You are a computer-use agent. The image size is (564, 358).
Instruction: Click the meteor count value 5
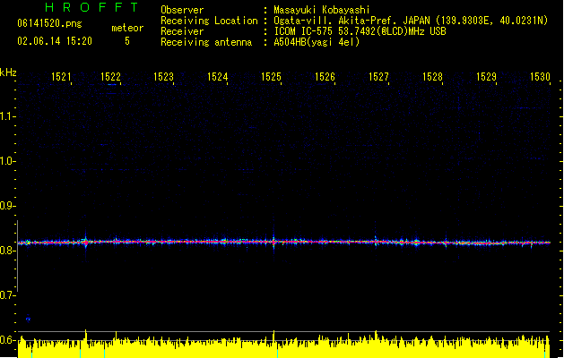pos(127,41)
